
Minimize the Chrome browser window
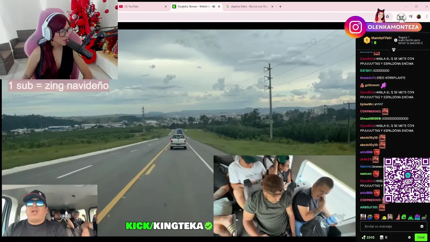[406, 6]
